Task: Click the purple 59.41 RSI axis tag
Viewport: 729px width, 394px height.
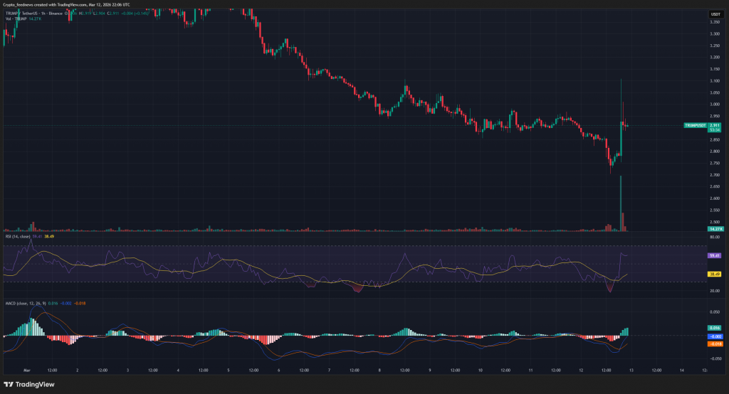Action: (x=715, y=255)
